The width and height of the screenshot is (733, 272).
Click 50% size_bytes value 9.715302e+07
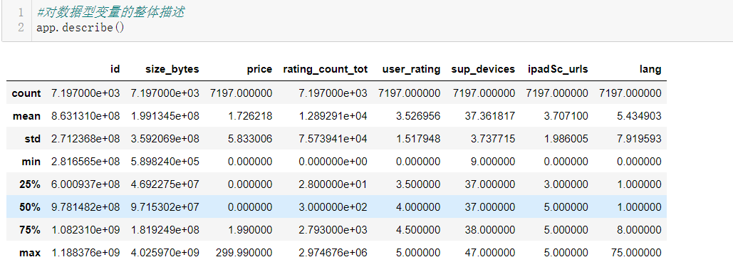(x=165, y=207)
